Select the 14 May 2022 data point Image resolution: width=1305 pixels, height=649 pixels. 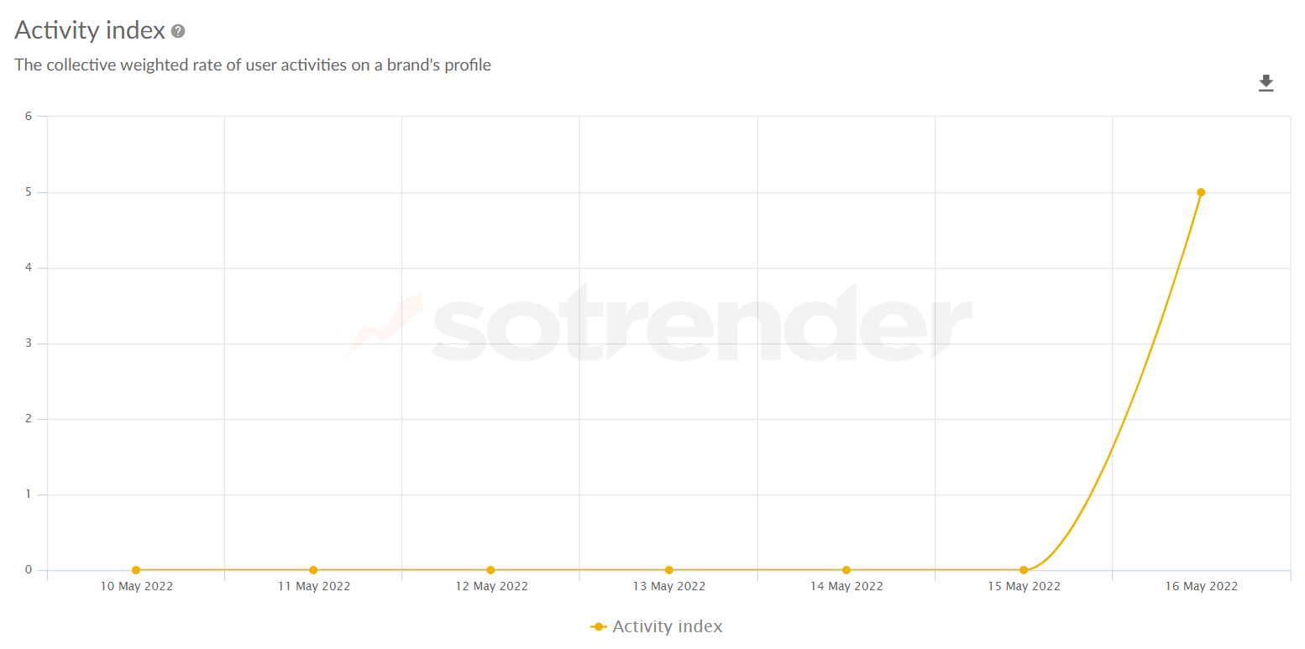(x=846, y=570)
